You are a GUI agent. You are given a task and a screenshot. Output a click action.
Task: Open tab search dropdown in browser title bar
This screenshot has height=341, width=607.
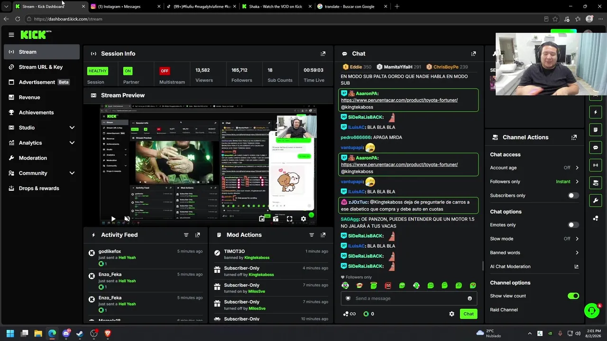[x=6, y=7]
